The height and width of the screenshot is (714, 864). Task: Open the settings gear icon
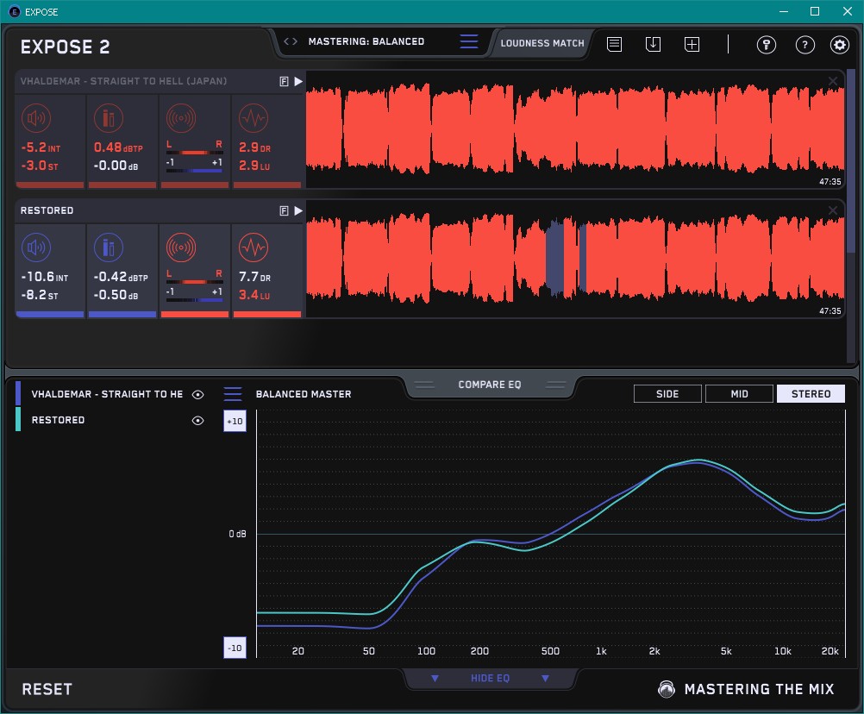click(x=839, y=45)
